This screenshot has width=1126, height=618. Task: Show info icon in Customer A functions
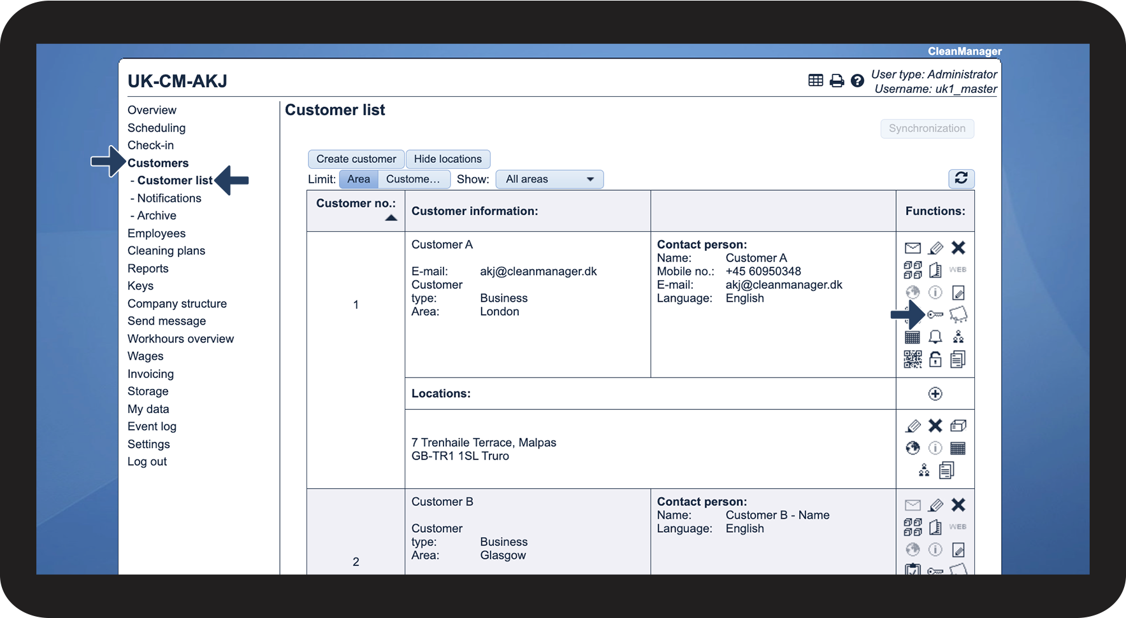coord(935,292)
